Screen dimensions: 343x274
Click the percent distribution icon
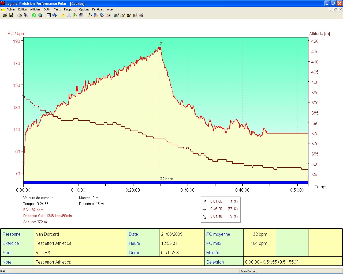[x=75, y=15]
